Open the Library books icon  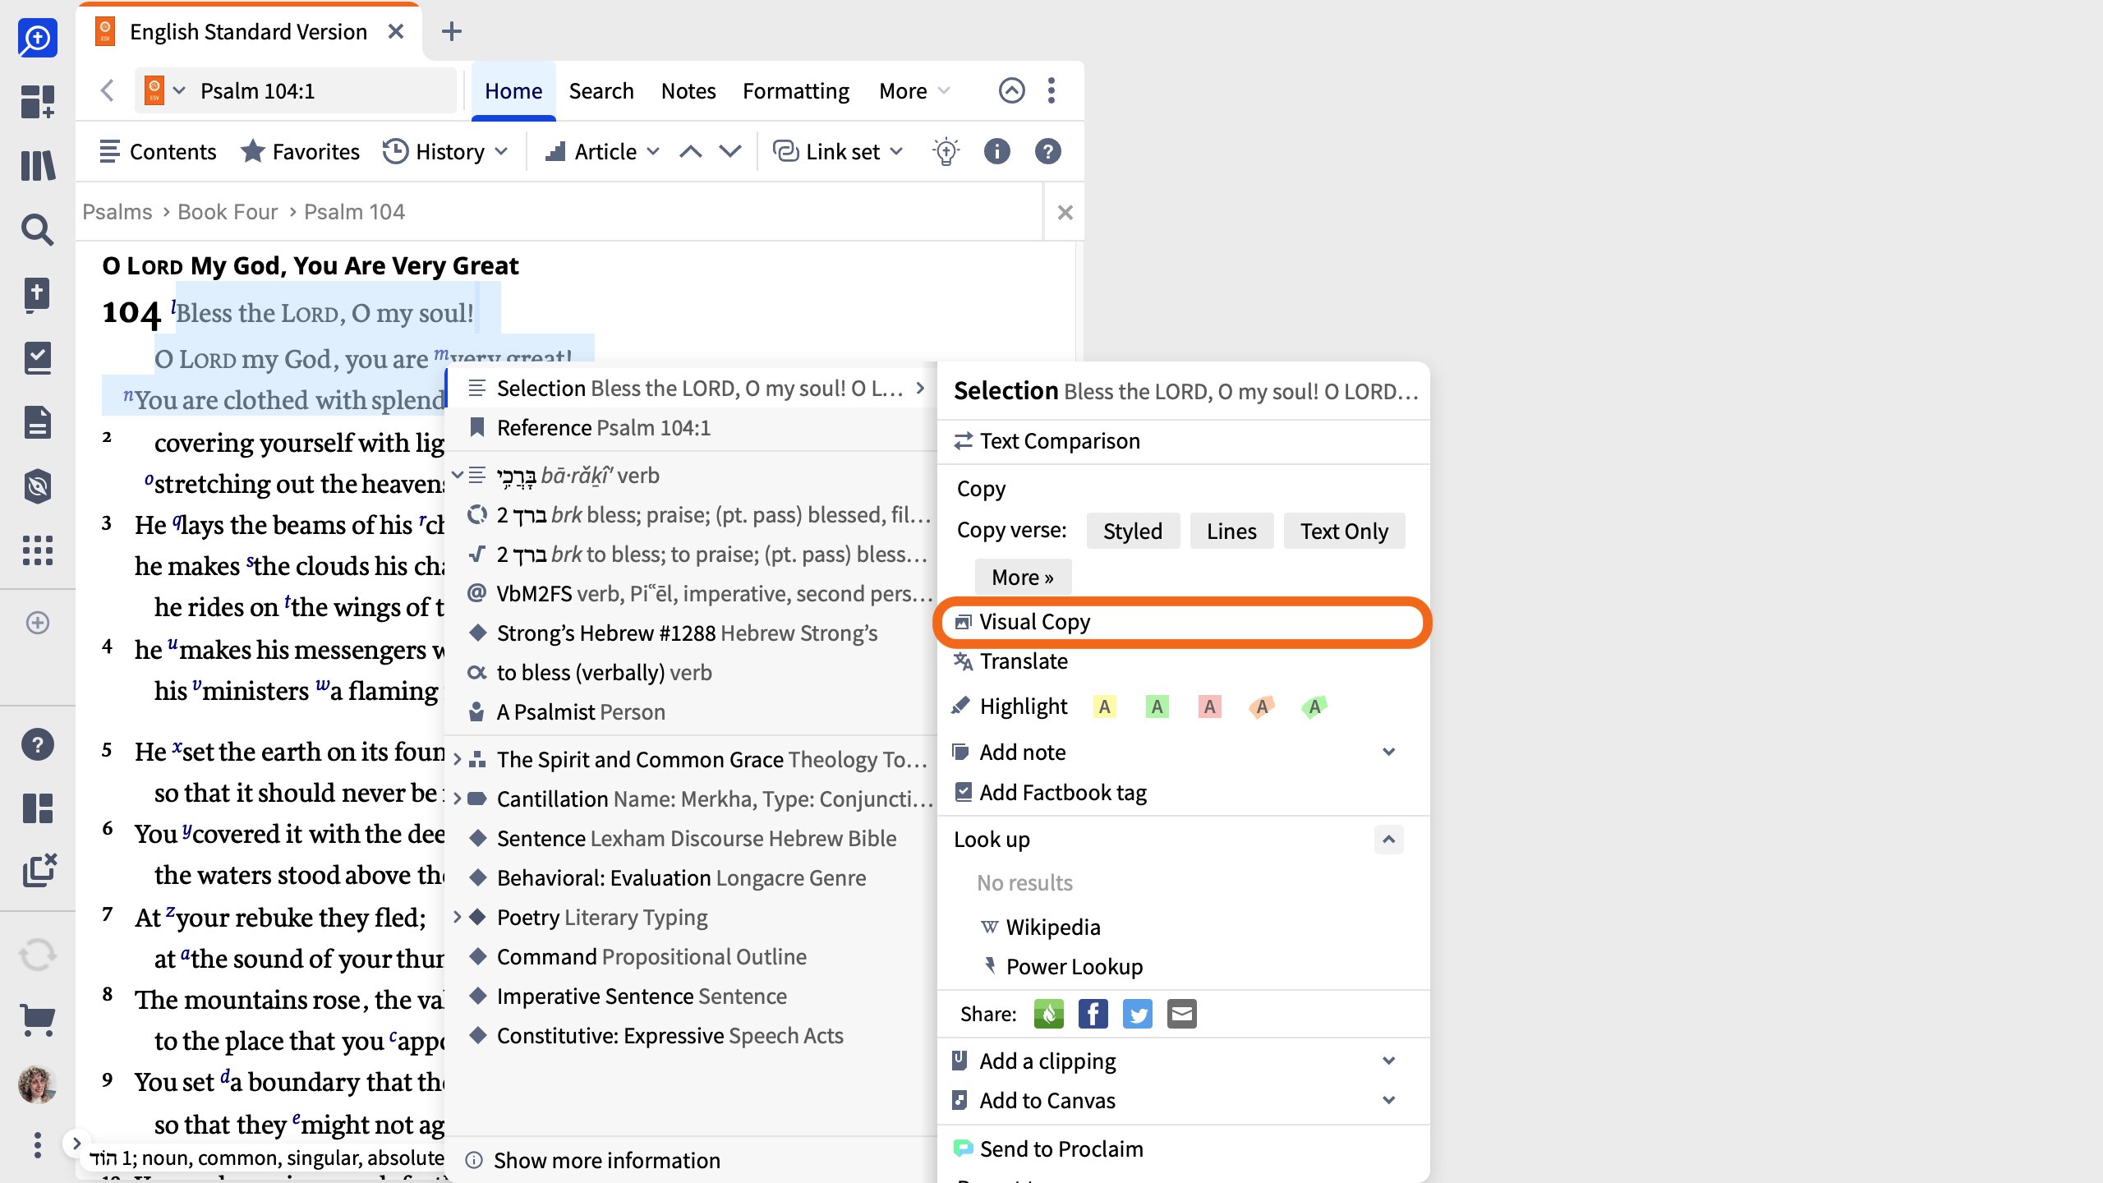[37, 165]
